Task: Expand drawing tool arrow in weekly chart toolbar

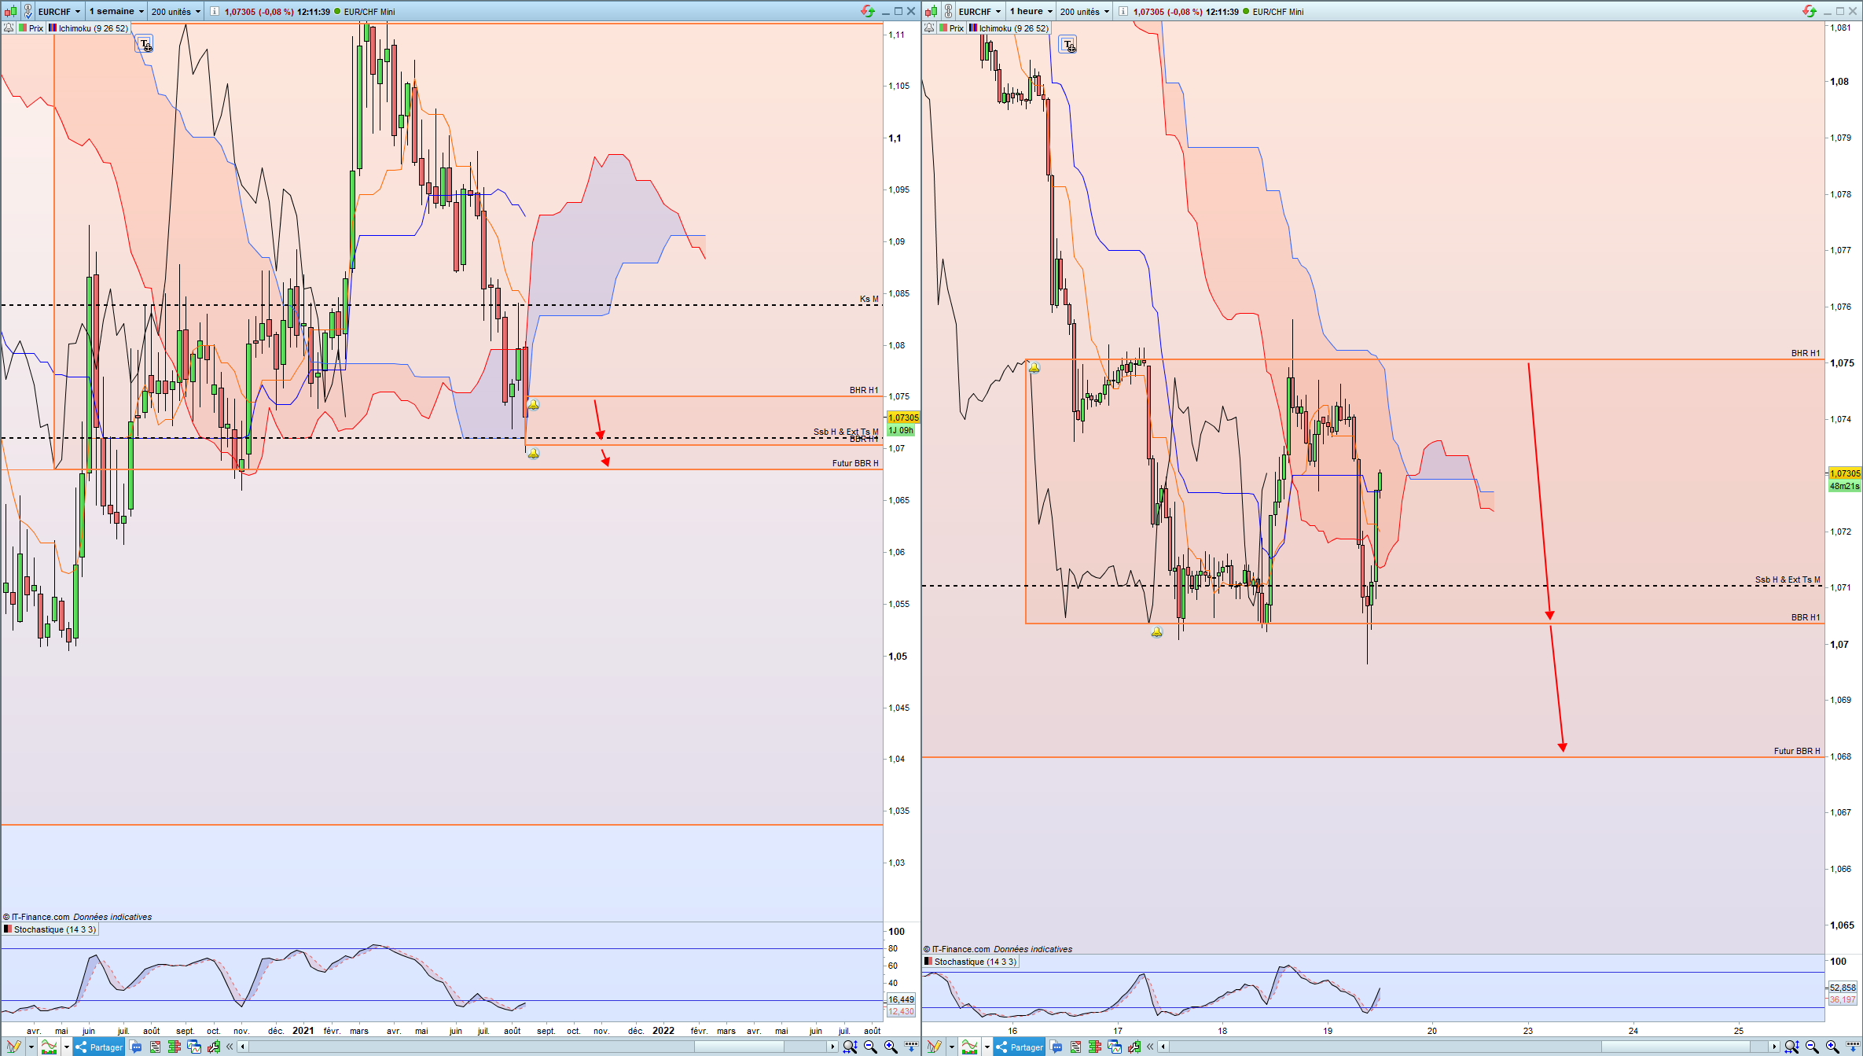Action: pyautogui.click(x=31, y=1047)
